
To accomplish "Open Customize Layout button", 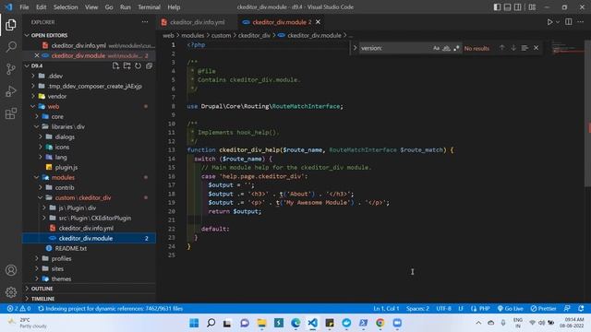I will pyautogui.click(x=532, y=7).
